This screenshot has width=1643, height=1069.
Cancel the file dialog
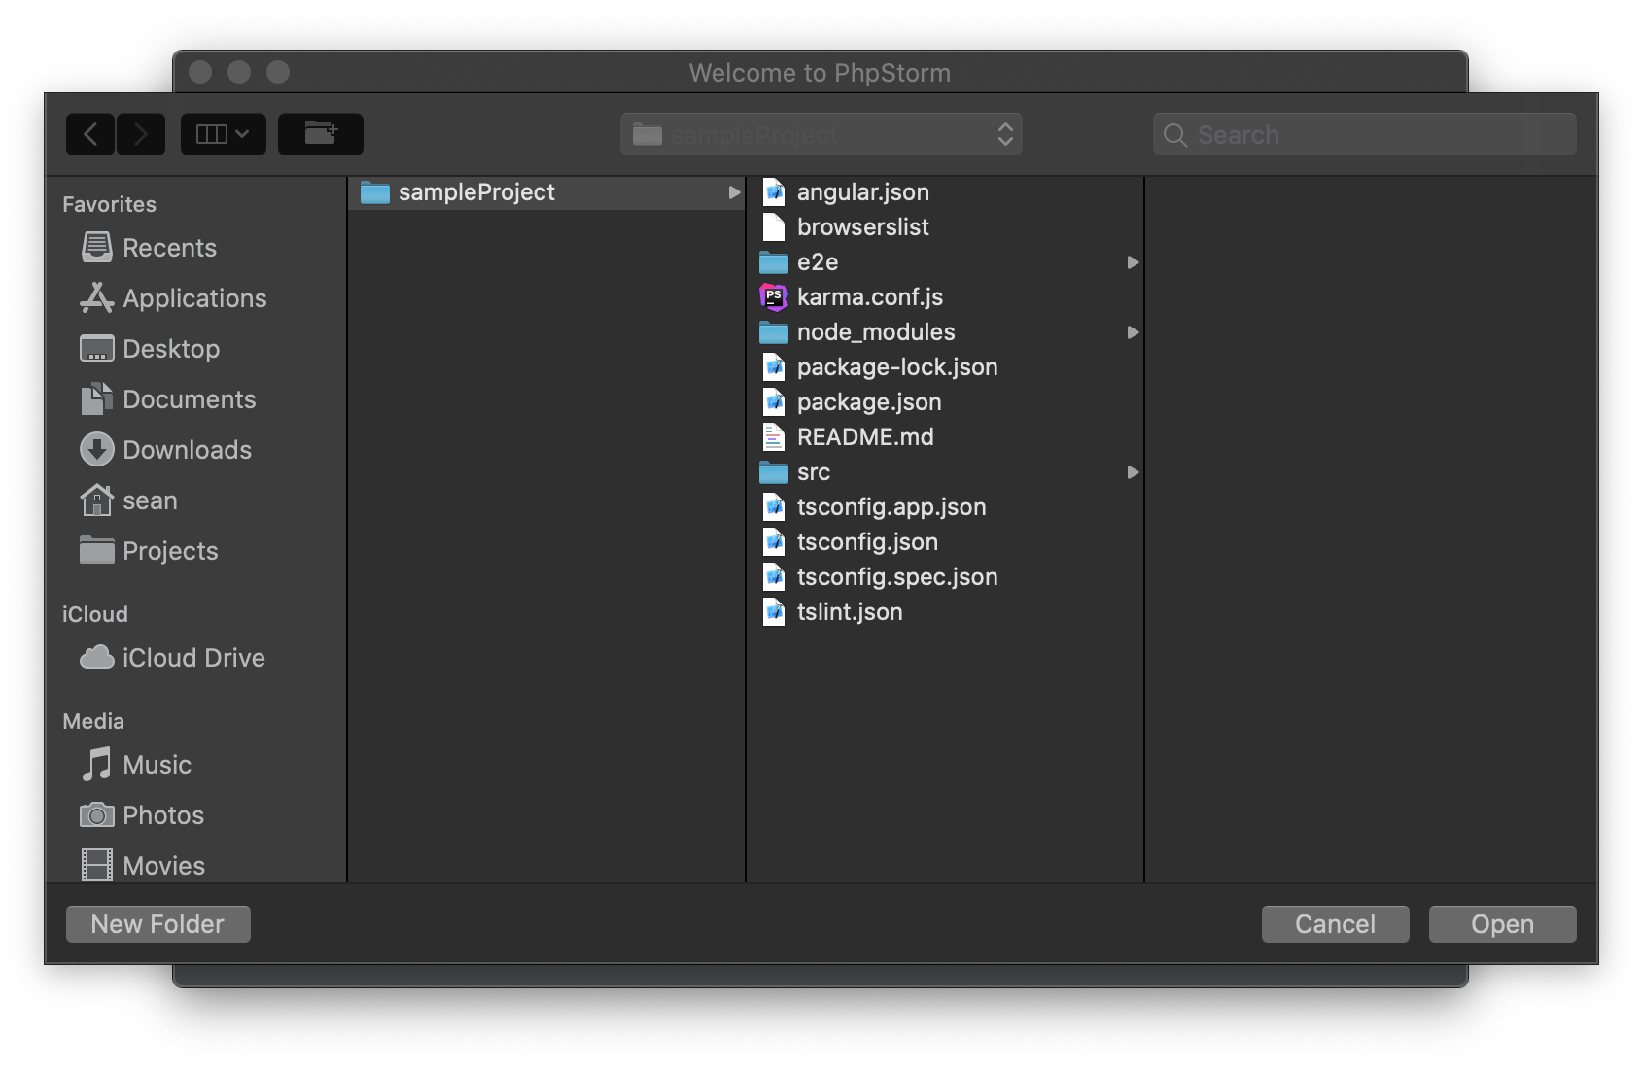[1335, 924]
